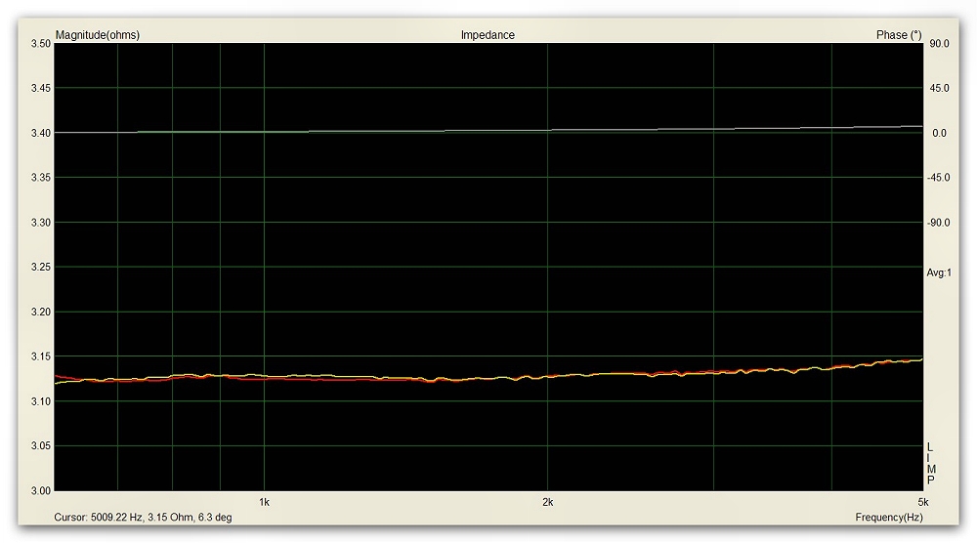Click the gray phase curve at 2k
The height and width of the screenshot is (543, 977).
[547, 130]
